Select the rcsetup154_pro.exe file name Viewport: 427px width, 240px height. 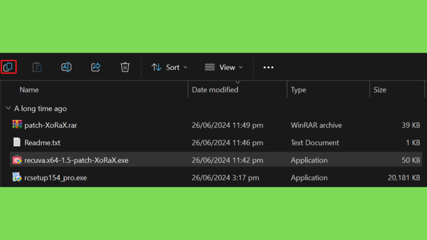click(55, 177)
